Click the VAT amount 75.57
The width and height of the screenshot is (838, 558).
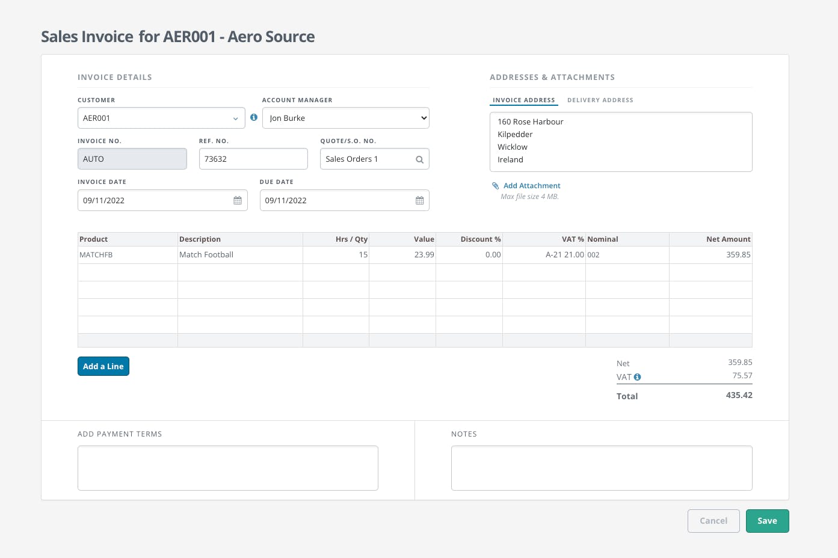click(x=742, y=375)
